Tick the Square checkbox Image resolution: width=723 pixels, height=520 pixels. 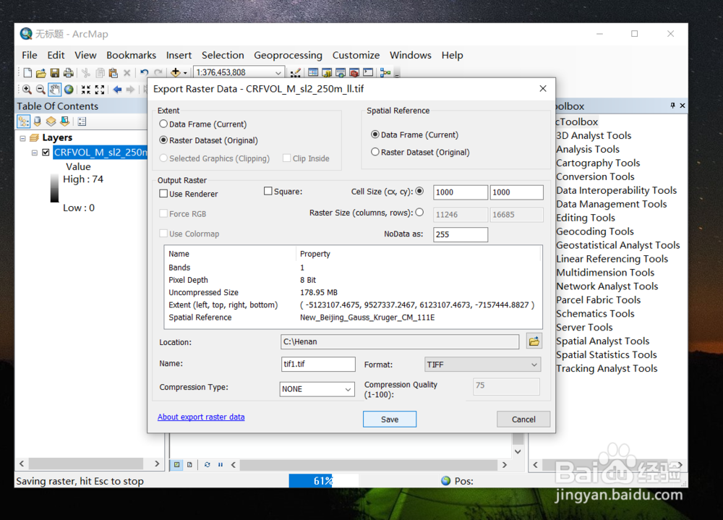pyautogui.click(x=268, y=191)
